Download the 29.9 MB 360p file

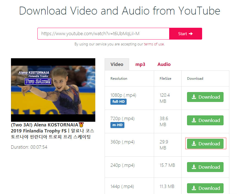click(x=205, y=144)
